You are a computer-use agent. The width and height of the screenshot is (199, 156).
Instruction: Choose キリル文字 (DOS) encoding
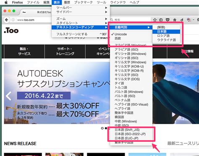(x=131, y=79)
